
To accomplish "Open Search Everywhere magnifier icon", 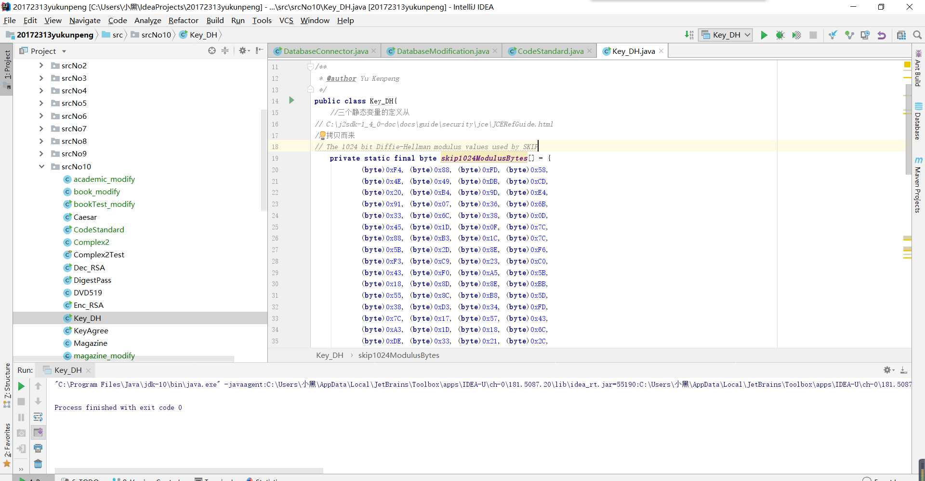I will point(917,35).
